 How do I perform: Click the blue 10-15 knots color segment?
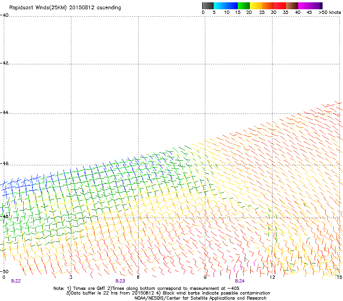point(232,6)
